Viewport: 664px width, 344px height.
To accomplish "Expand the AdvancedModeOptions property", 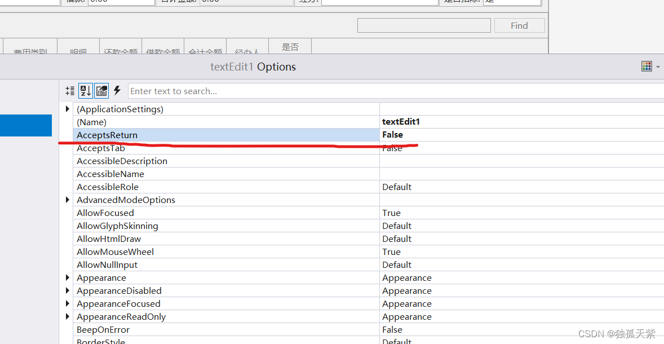I will (x=67, y=200).
